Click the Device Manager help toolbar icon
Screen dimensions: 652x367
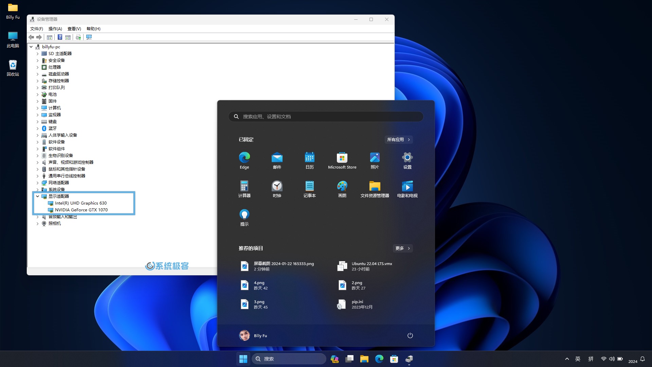[60, 37]
